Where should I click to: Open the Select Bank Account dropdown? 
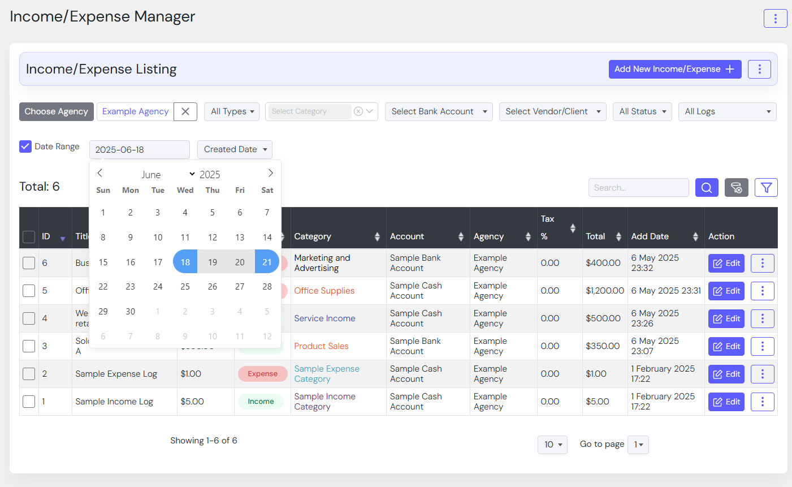tap(438, 111)
